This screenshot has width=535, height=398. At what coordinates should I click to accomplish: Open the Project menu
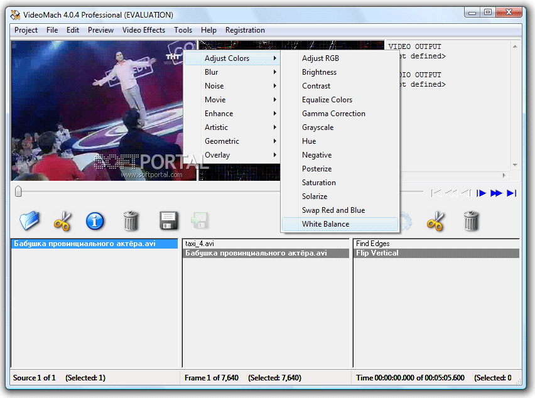pos(26,30)
